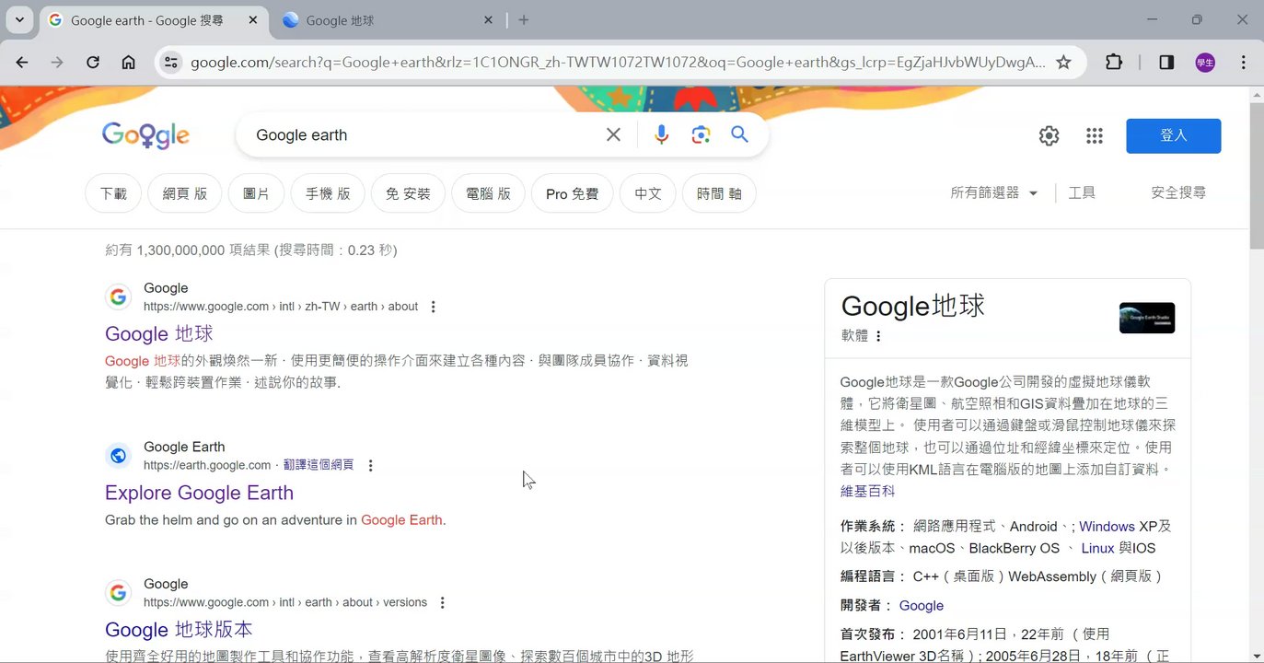This screenshot has width=1264, height=663.
Task: Click the 約有 1,300,000,000 項結果 count text
Action: coord(251,250)
